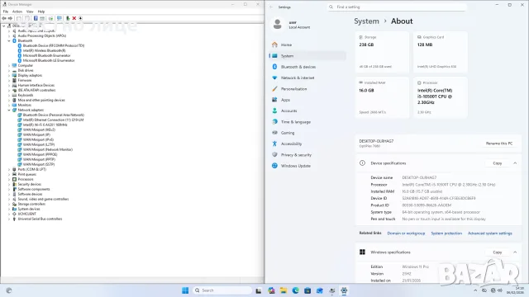Expand the Sound, video and game controllers category
Image resolution: width=529 pixels, height=297 pixels.
9,199
